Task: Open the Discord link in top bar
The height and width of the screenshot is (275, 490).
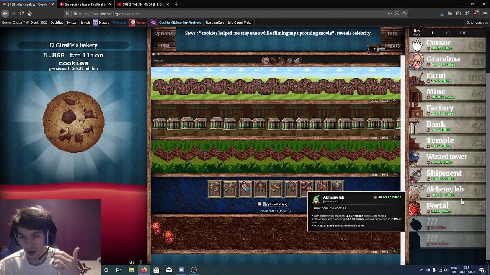Action: pyautogui.click(x=101, y=23)
